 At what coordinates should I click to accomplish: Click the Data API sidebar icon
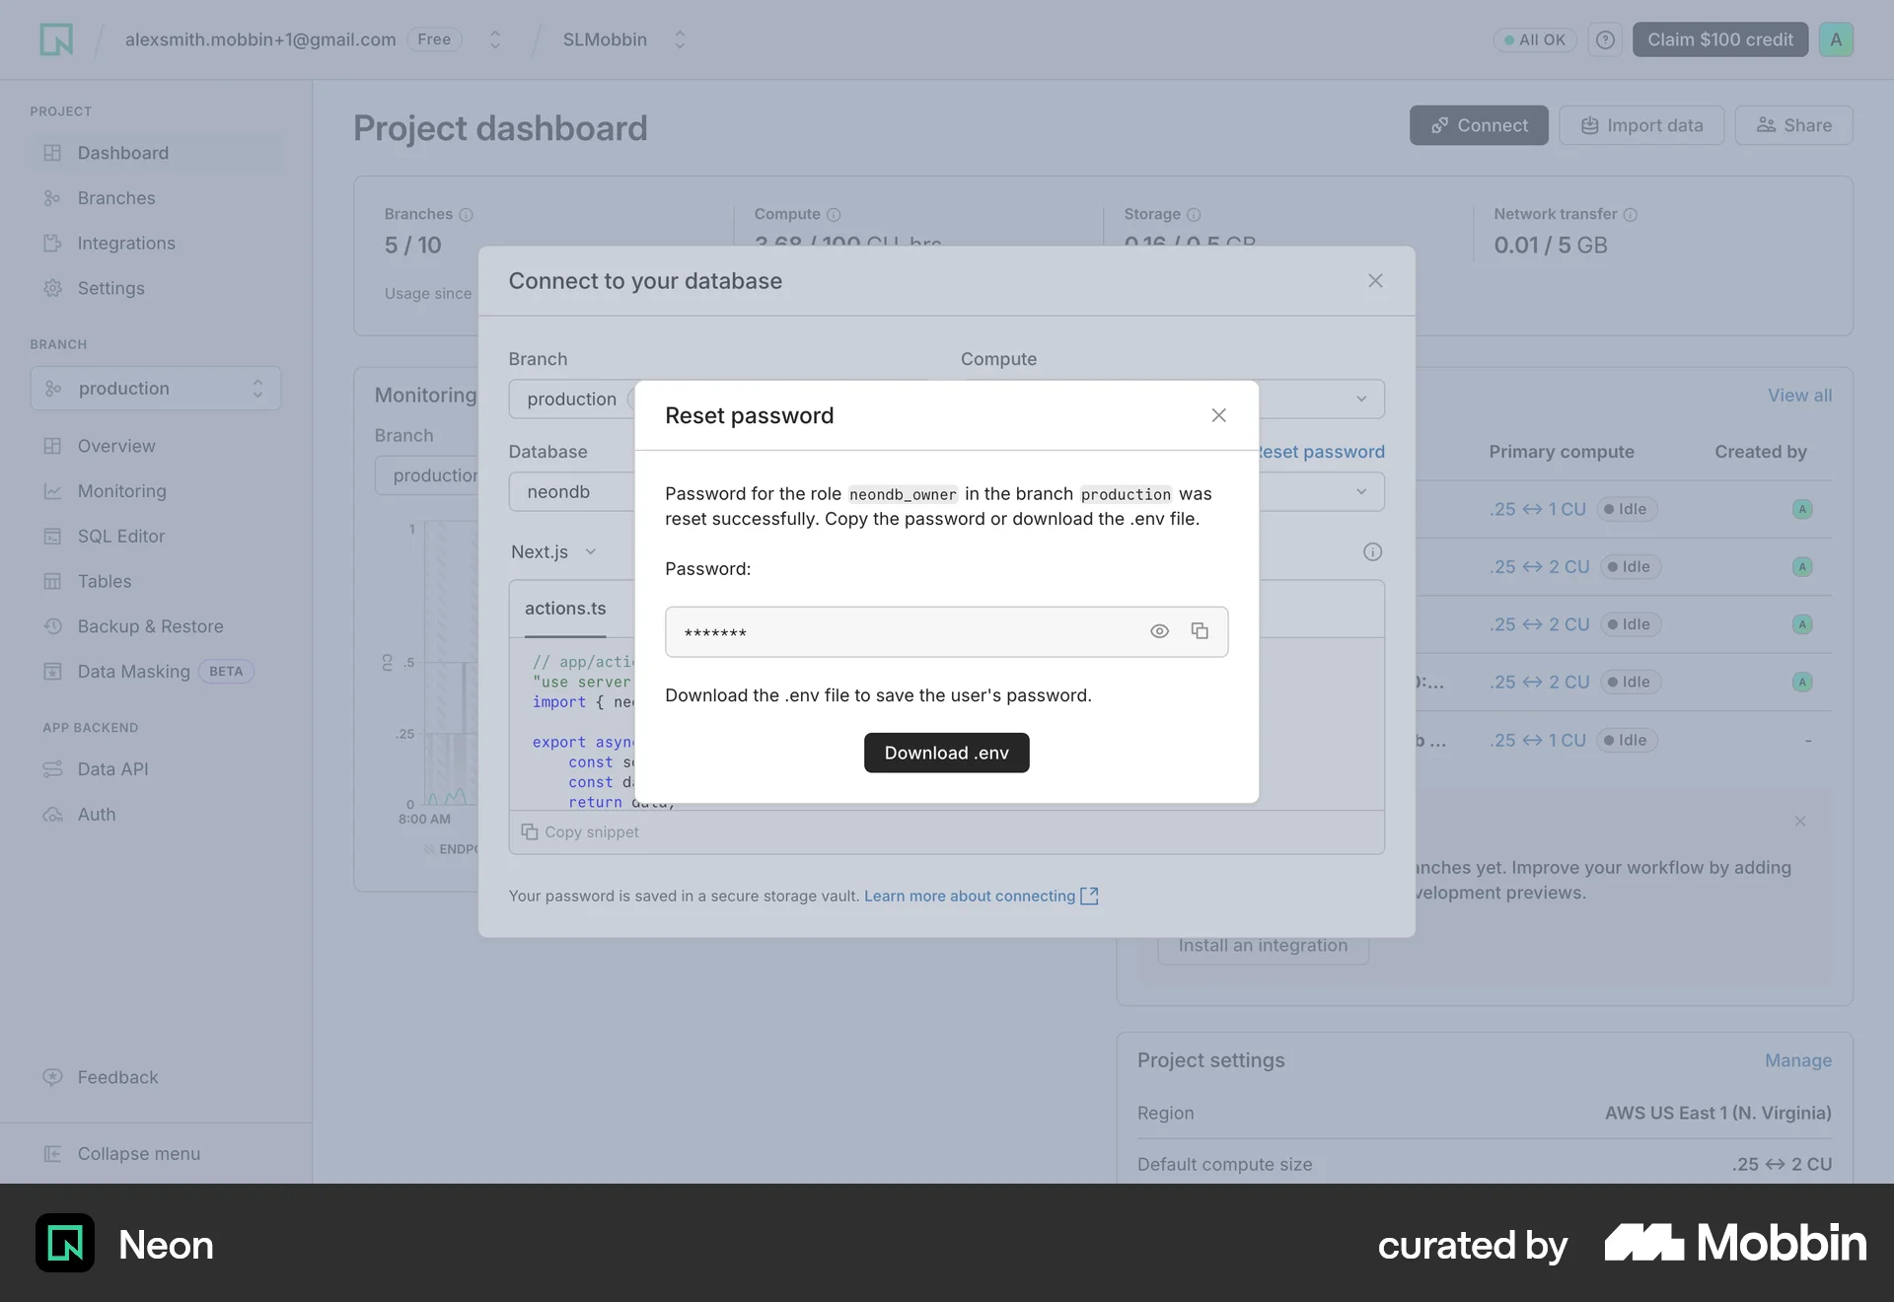point(52,769)
